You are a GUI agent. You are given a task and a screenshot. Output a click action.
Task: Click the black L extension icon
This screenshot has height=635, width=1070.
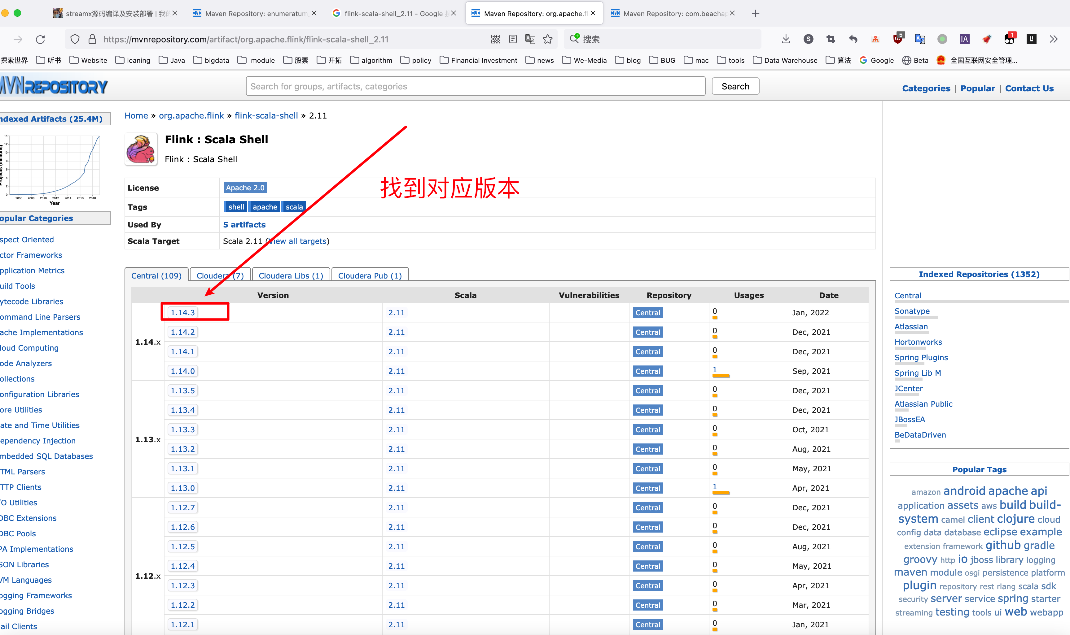(1032, 39)
